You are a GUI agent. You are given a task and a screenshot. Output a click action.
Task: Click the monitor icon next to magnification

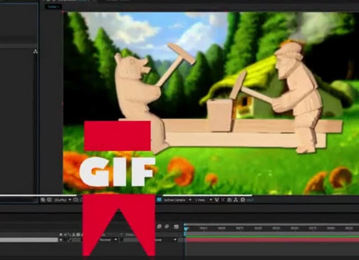[x=49, y=200]
